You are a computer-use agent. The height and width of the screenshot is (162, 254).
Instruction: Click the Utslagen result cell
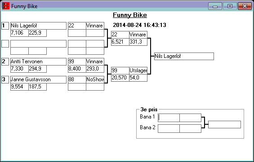pyautogui.click(x=138, y=70)
